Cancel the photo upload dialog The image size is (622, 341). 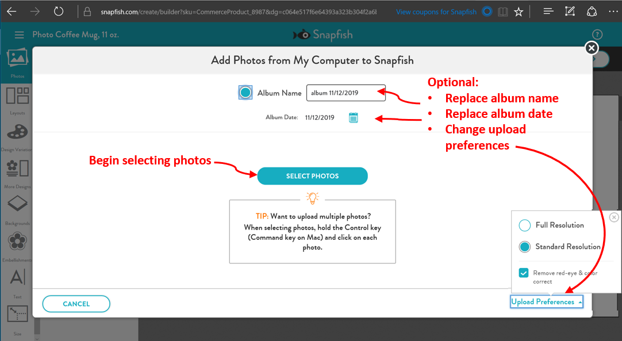click(76, 304)
